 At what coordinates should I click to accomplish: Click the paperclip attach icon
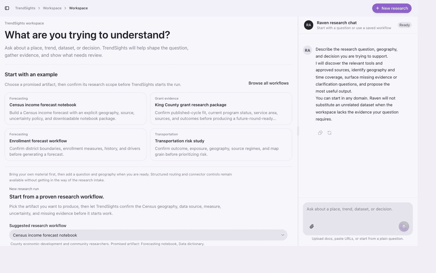[x=312, y=226]
